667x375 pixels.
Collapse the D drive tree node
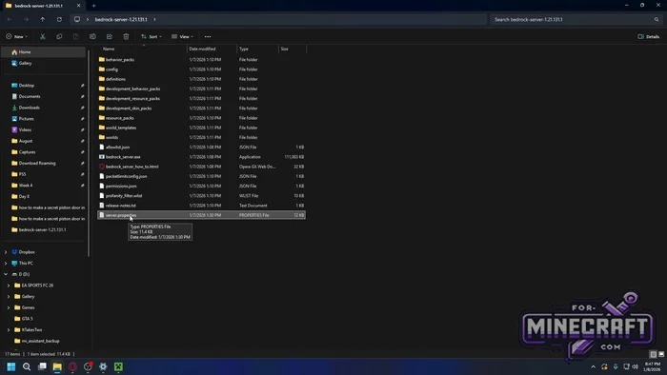click(6, 274)
